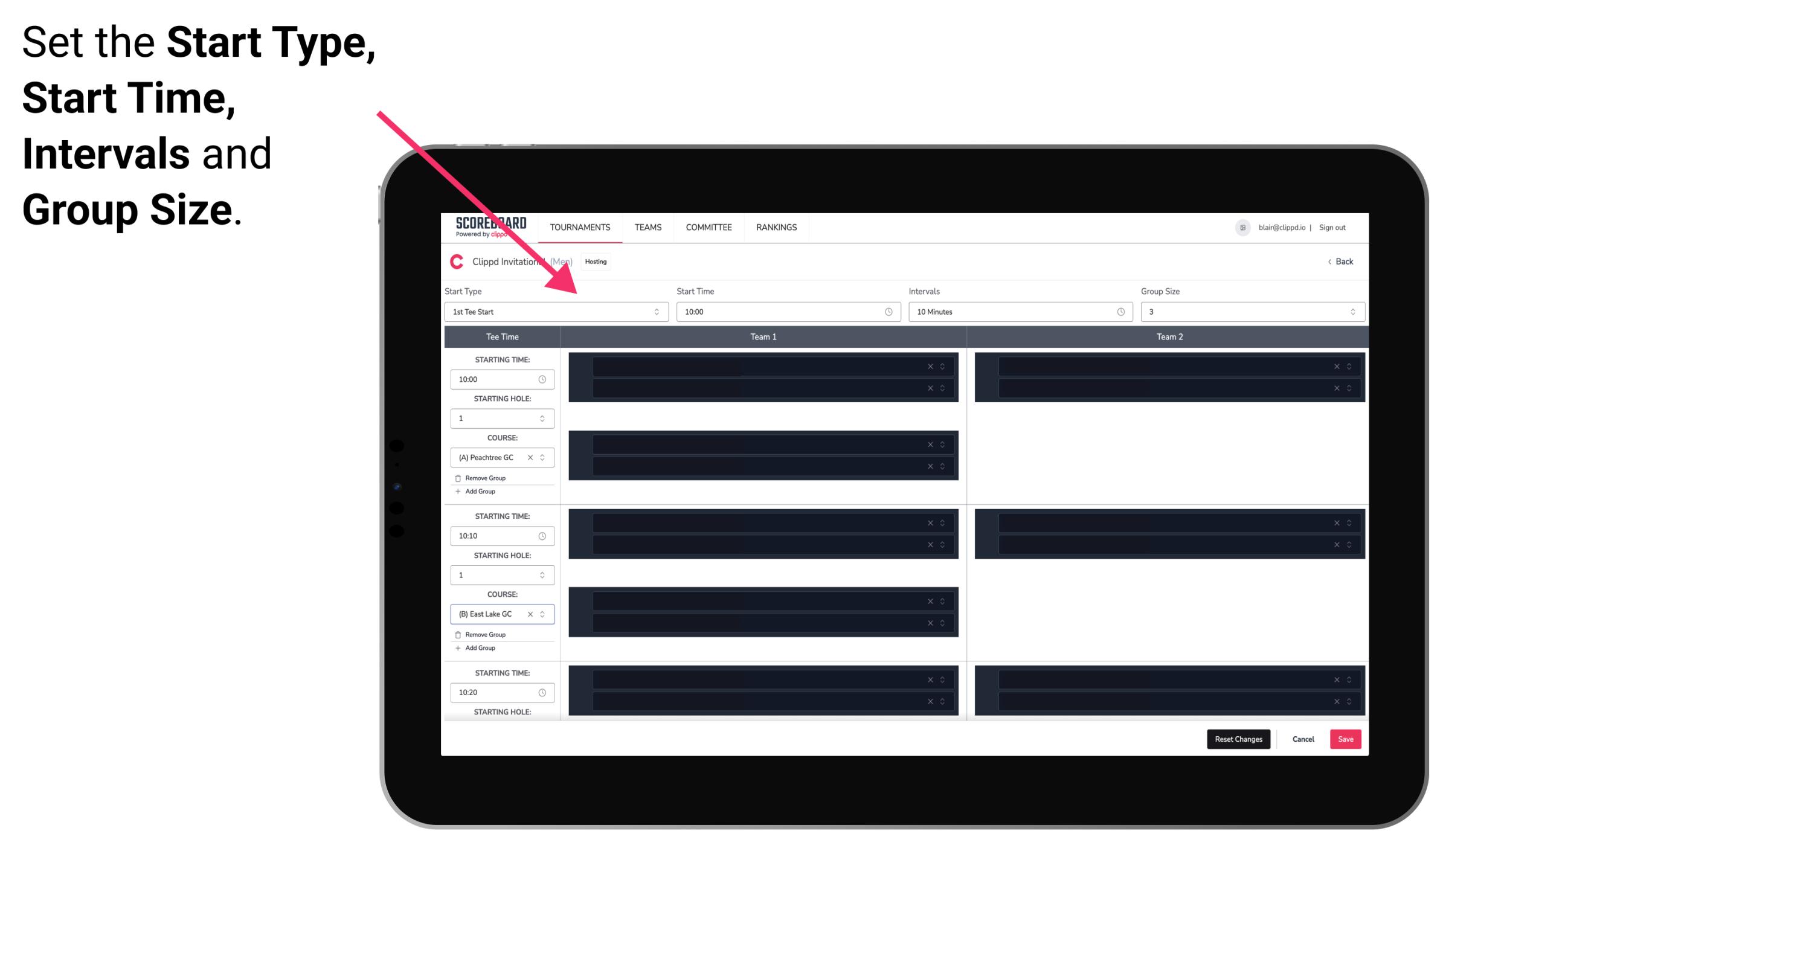The image size is (1803, 970).
Task: Expand the Intervals dropdown
Action: 1121,312
